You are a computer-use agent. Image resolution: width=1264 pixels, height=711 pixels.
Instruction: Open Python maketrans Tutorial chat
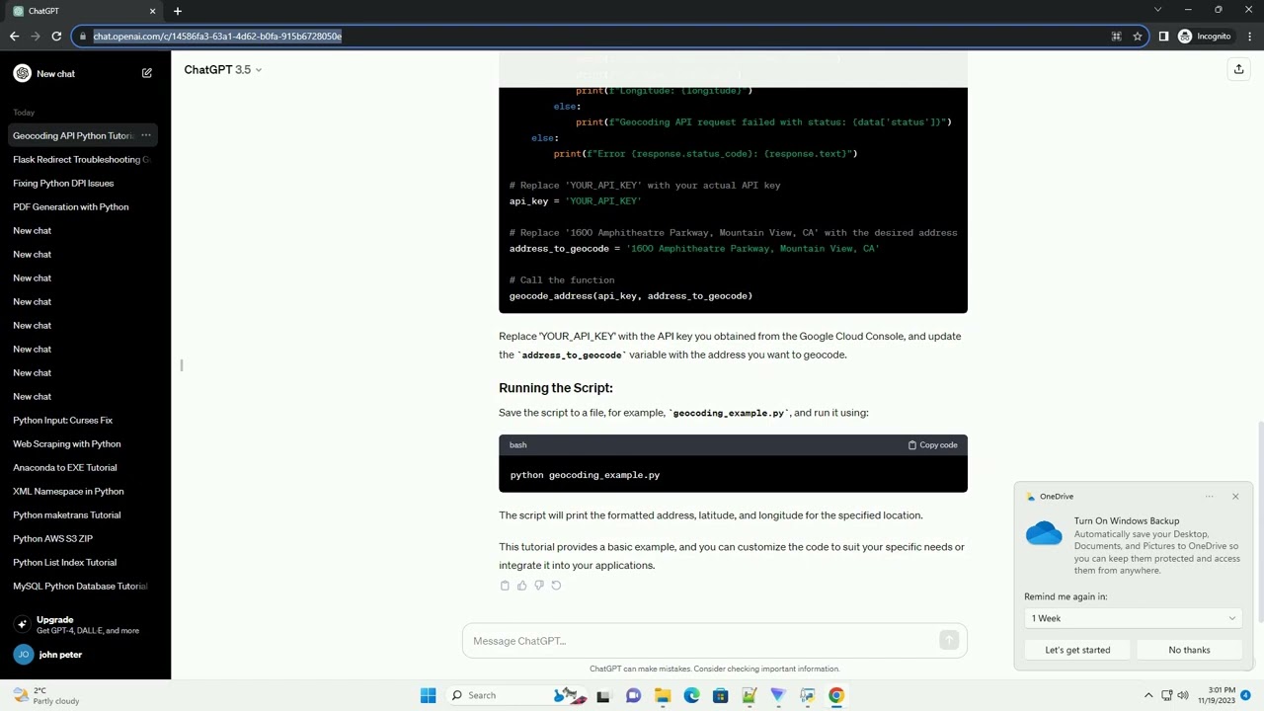tap(85, 514)
